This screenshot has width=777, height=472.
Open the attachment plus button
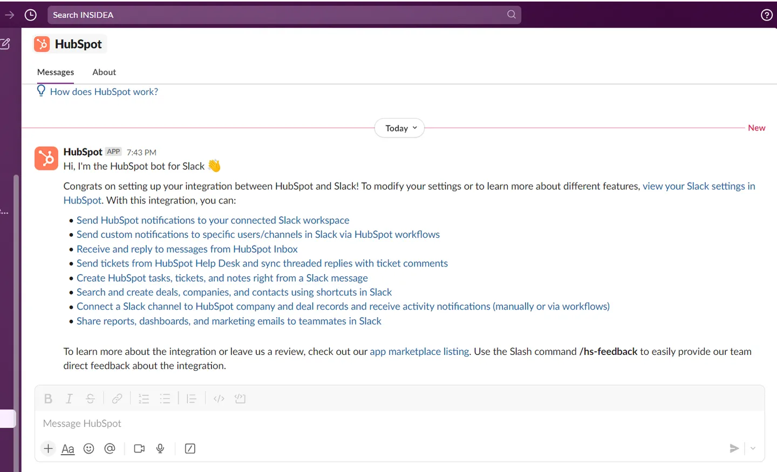tap(48, 448)
